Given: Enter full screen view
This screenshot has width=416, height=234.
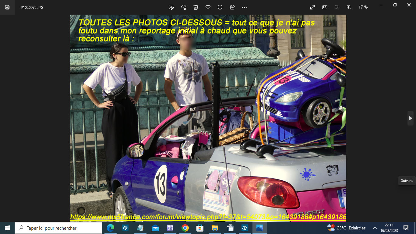Looking at the screenshot, I should point(312,7).
